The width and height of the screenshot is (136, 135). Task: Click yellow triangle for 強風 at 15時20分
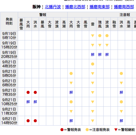point(100,45)
